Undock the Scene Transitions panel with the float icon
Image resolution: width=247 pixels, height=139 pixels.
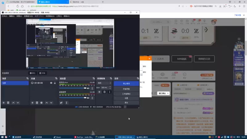[111, 78]
